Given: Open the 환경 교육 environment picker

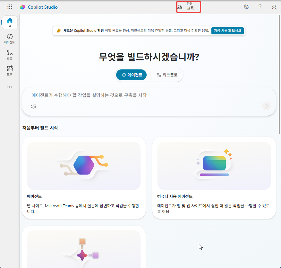Looking at the screenshot, I should coord(188,7).
